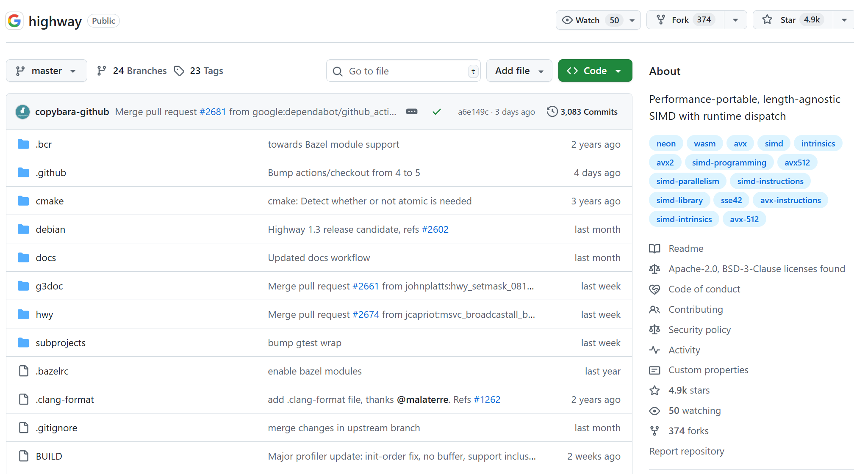Click the watching eye icon
The height and width of the screenshot is (474, 854).
tap(654, 411)
